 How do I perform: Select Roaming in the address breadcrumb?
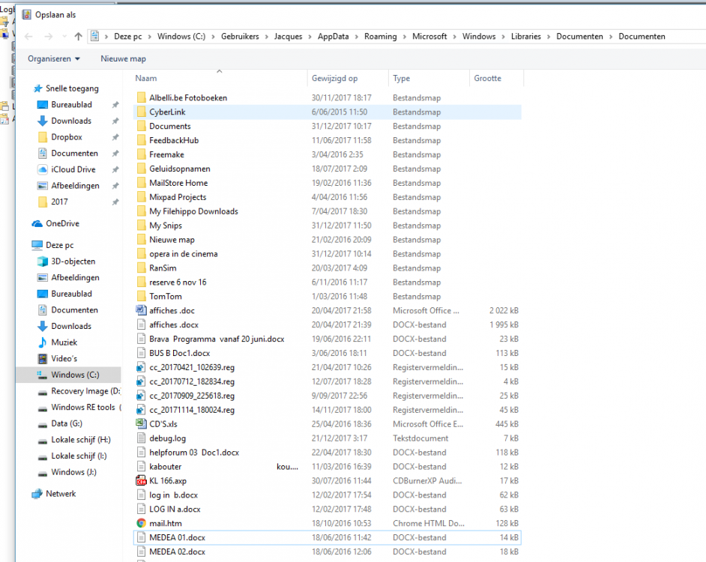(381, 37)
